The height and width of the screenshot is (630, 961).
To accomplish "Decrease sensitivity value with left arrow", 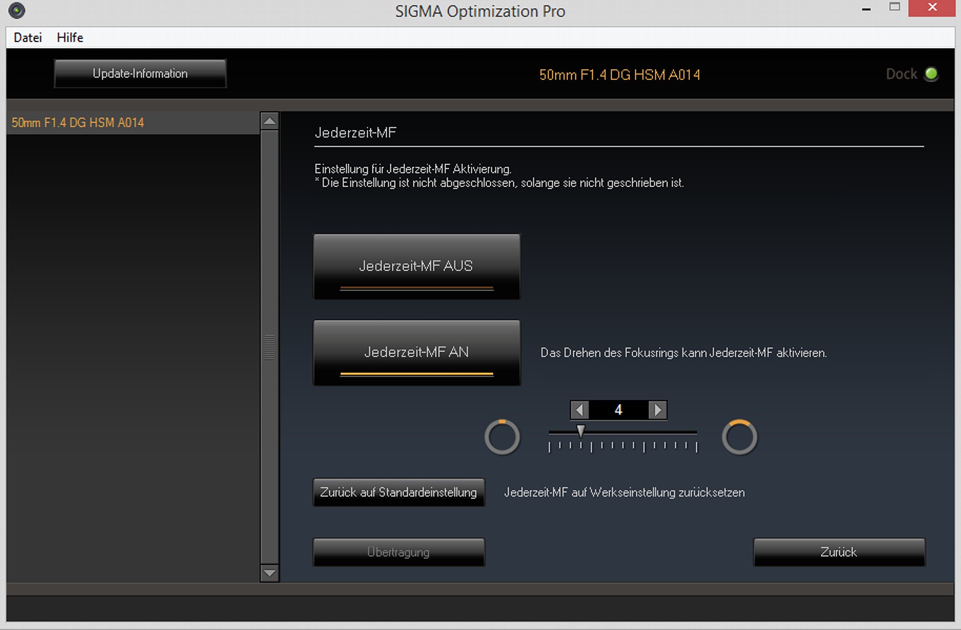I will point(579,410).
